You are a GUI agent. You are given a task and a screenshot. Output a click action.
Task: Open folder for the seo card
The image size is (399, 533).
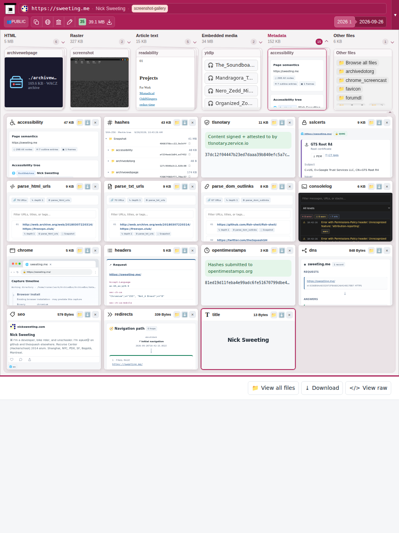[x=80, y=314]
